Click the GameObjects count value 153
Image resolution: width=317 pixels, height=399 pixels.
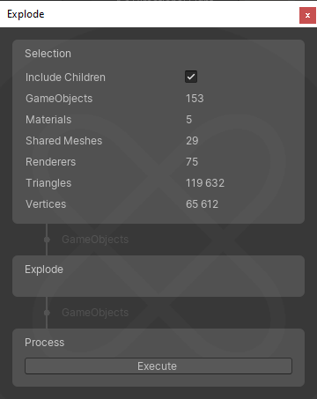(195, 99)
